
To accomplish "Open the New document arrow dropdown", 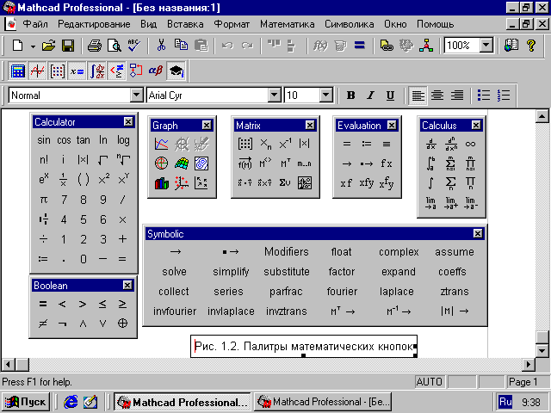I will 33,46.
